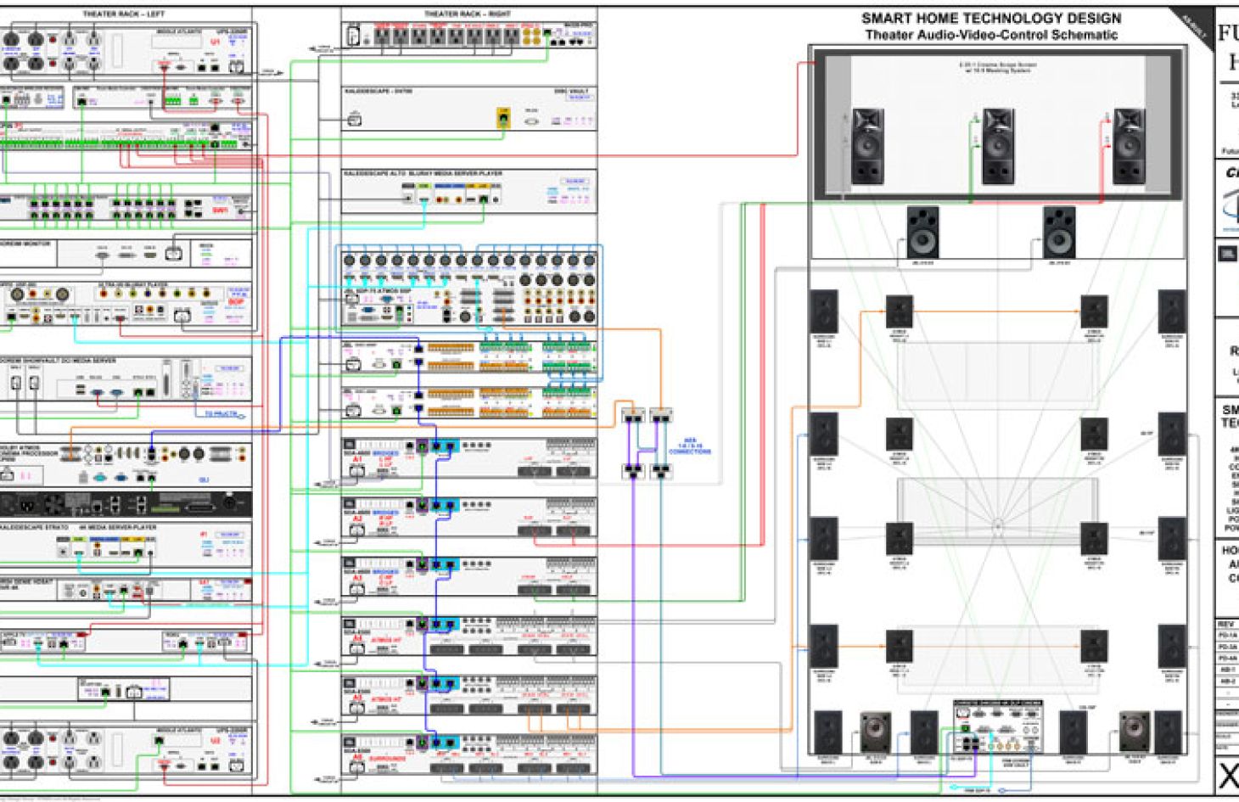Click the Smart Home Technology Design title

990,18
